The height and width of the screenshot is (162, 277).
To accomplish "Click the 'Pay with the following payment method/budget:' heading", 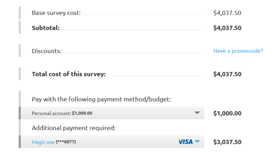I will pyautogui.click(x=101, y=99).
